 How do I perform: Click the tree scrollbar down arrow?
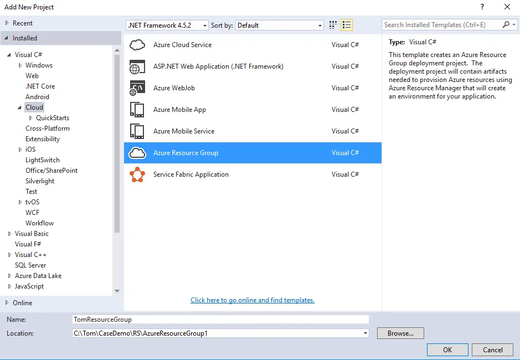(x=117, y=291)
